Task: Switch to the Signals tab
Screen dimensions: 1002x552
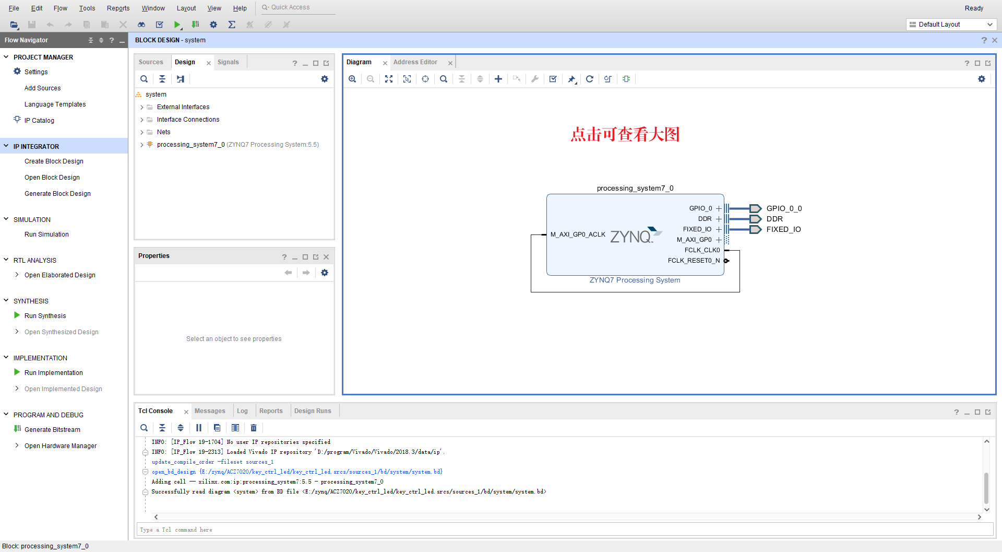Action: click(228, 62)
